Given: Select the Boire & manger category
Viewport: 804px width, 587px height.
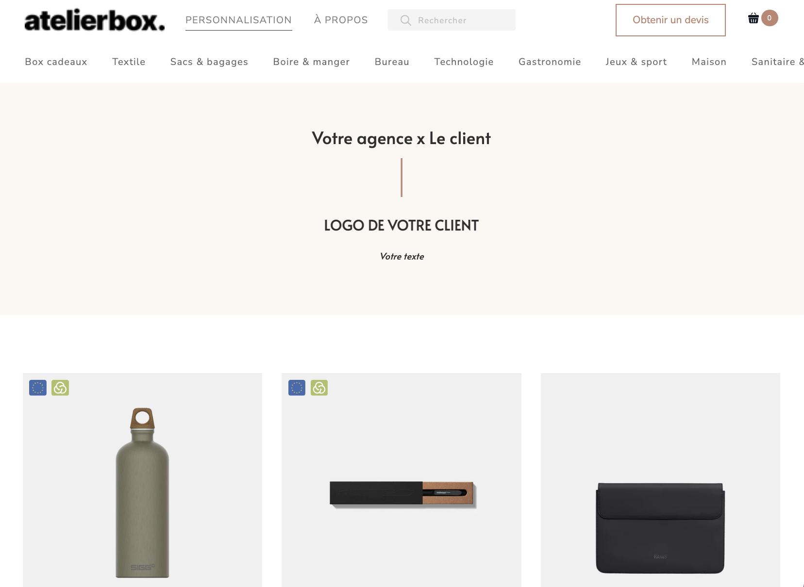Looking at the screenshot, I should pos(311,62).
